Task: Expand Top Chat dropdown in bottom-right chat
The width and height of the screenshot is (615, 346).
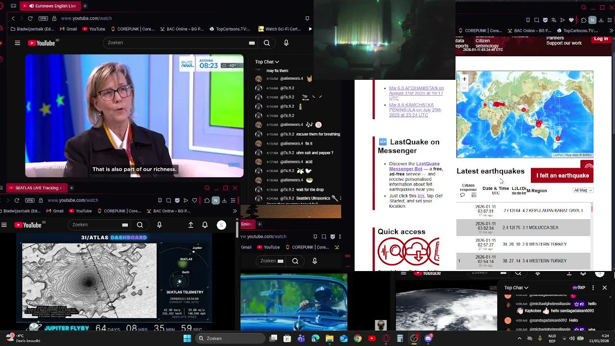Action: coord(516,287)
